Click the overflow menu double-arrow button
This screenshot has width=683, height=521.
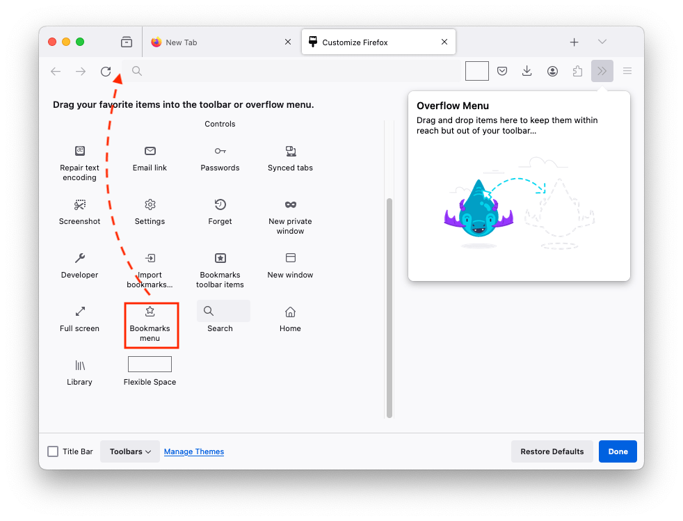tap(602, 71)
